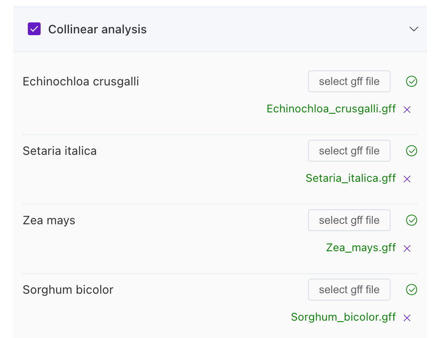Remove Echinochloa_crusgalli.gff with the X icon
Image resolution: width=439 pixels, height=338 pixels.
tap(407, 110)
